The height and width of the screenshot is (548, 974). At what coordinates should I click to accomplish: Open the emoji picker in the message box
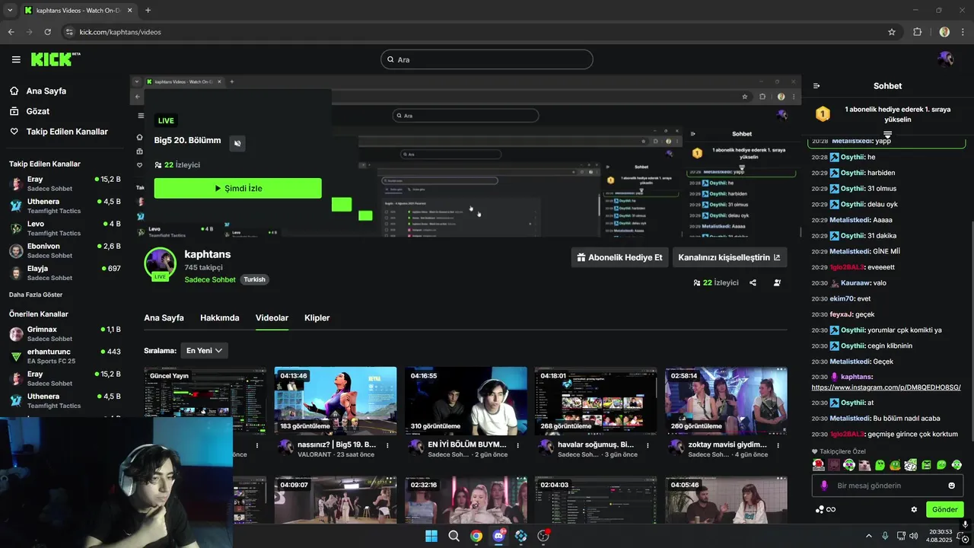point(951,486)
